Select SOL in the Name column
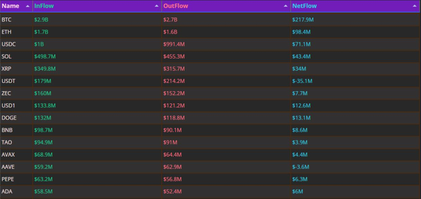This screenshot has width=421, height=199. click(x=6, y=57)
